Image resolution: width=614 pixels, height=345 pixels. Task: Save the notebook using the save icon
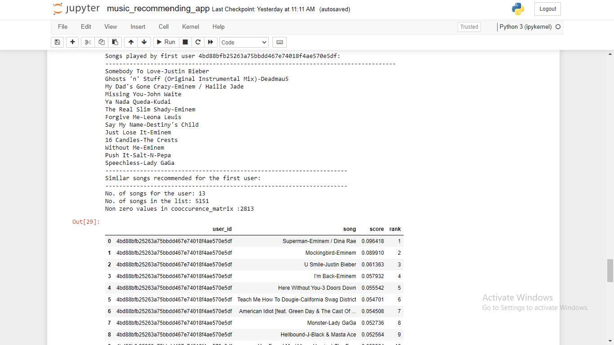click(x=57, y=42)
